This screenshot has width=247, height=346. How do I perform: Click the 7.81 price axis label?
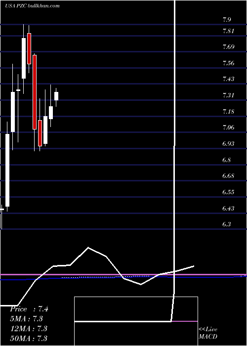(228, 31)
